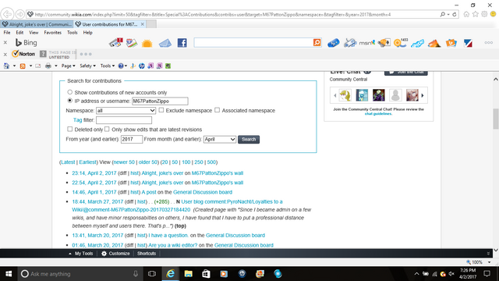Open the Safety dropdown menu
This screenshot has height=281, width=499.
[x=87, y=66]
